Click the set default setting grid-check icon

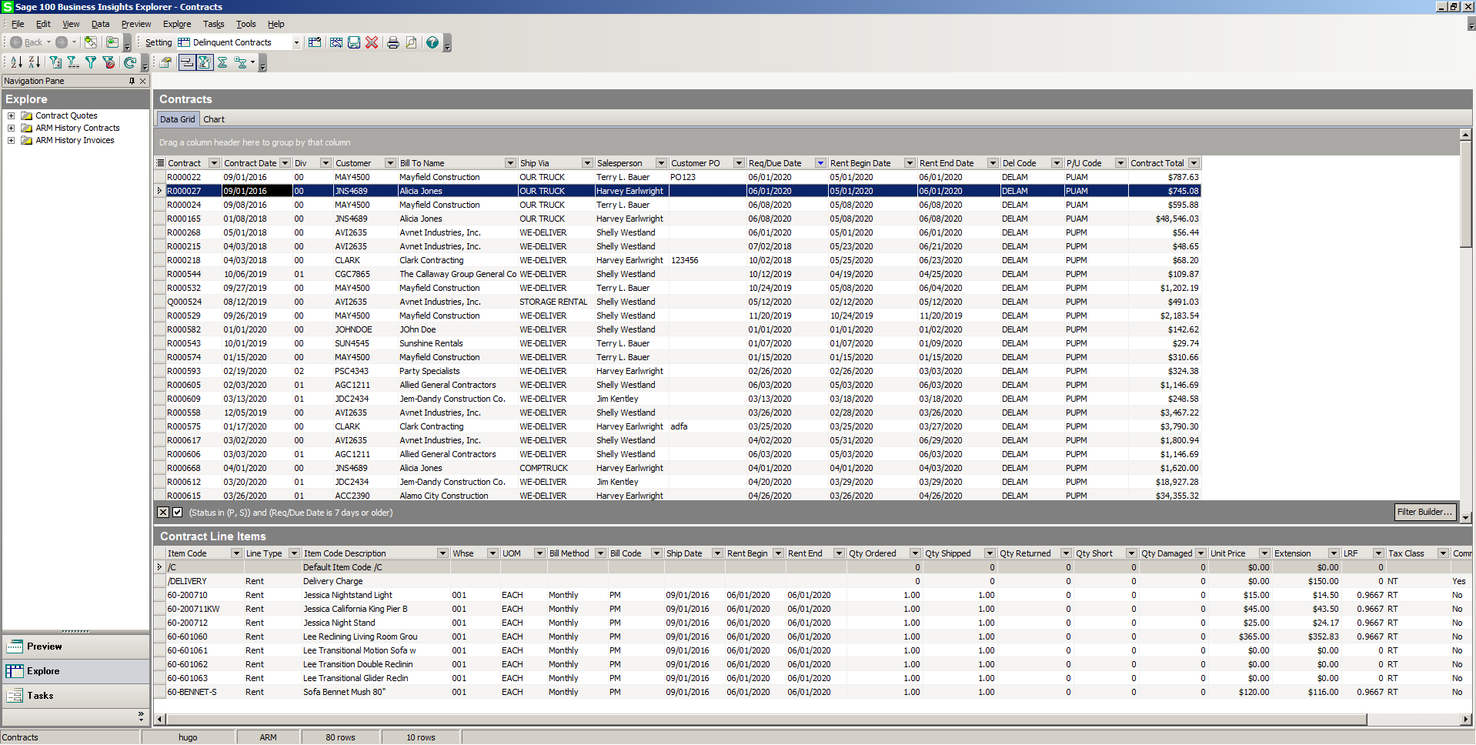coord(315,42)
